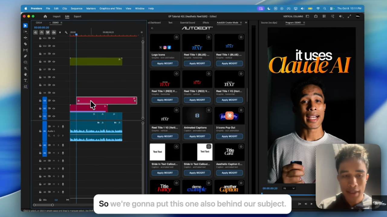
Task: Switch to Essential Sound panel tab
Action: (x=187, y=23)
